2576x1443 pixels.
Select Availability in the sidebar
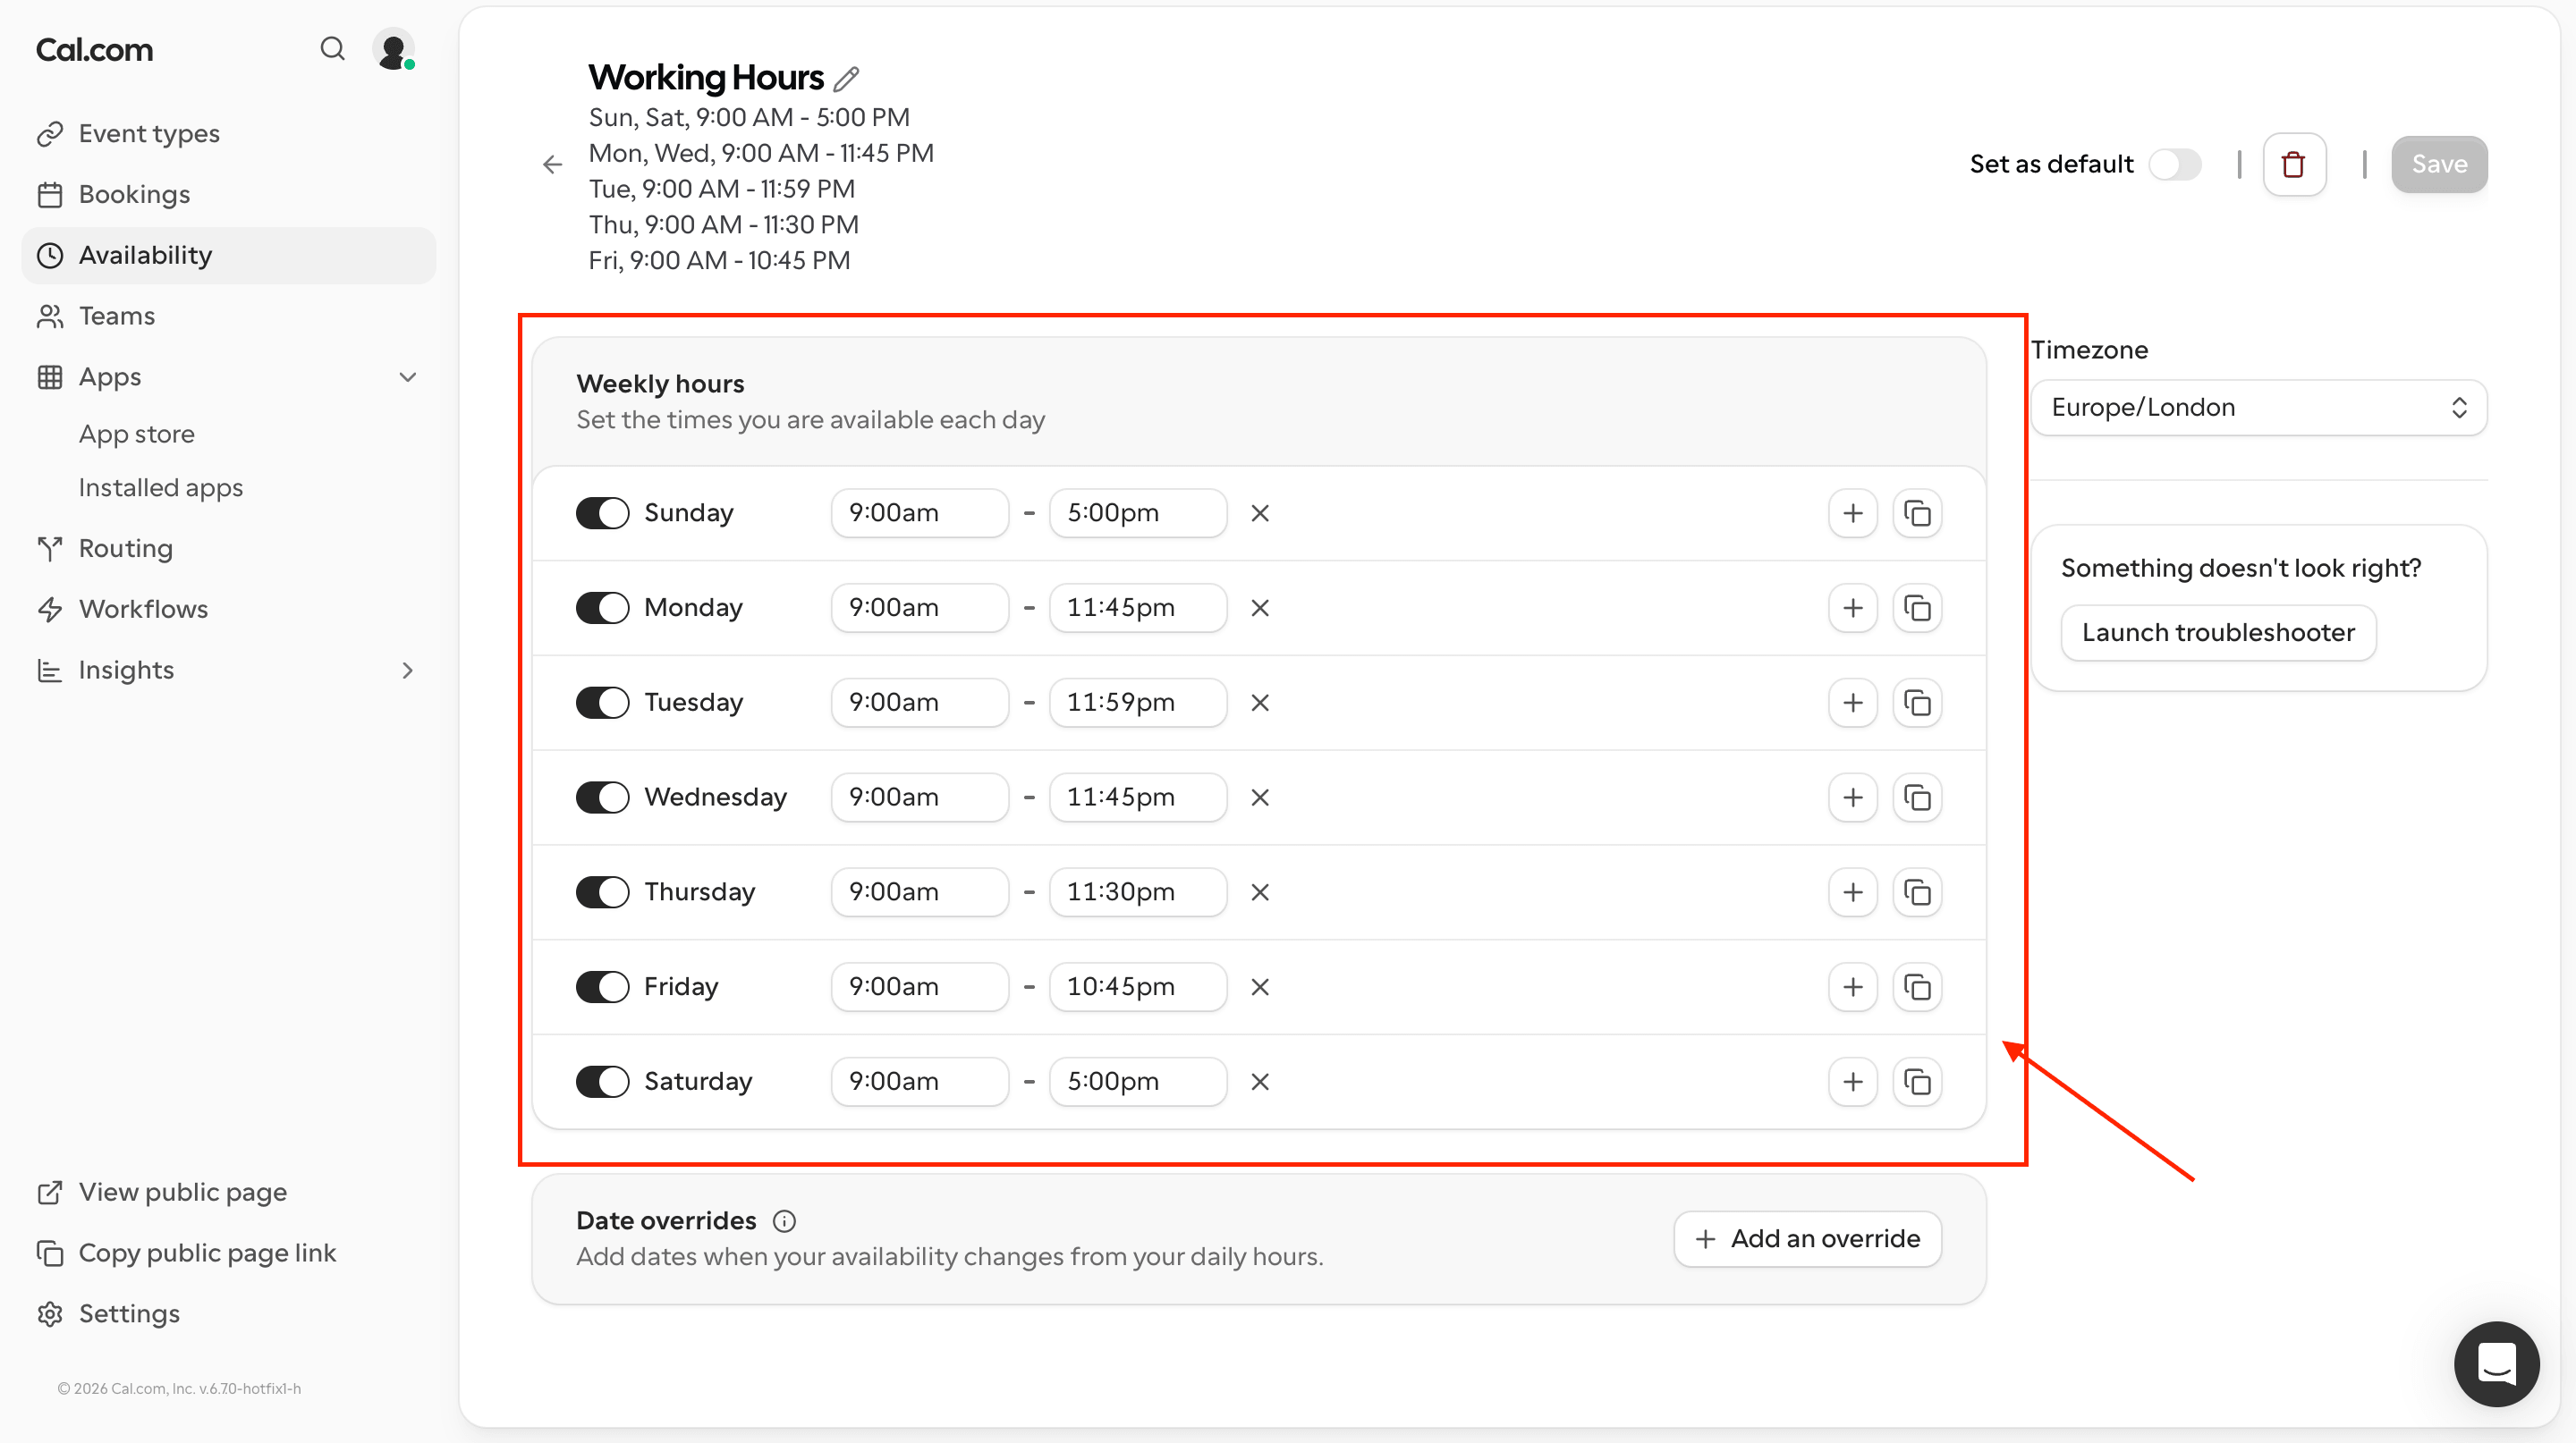228,255
